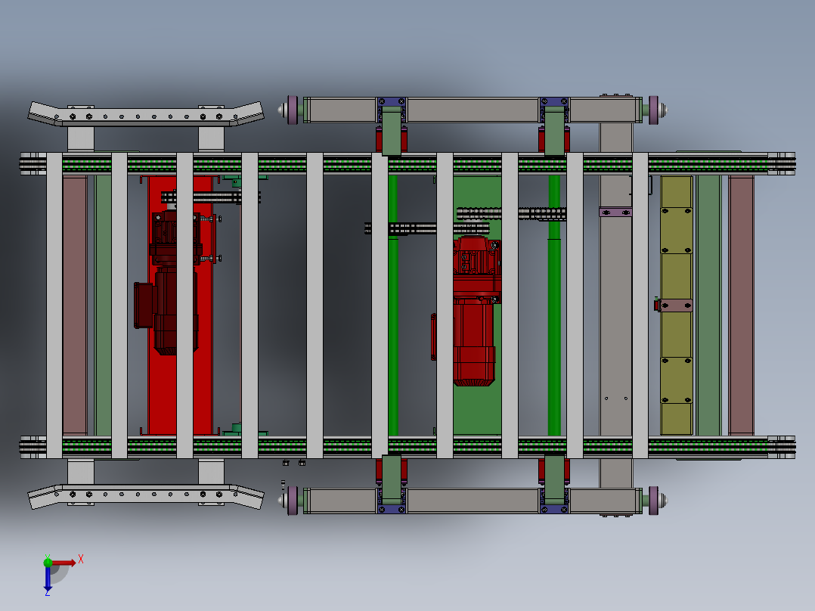Select the purple bracket on the gray vertical beam
Viewport: 815px width, 611px height.
pyautogui.click(x=615, y=212)
